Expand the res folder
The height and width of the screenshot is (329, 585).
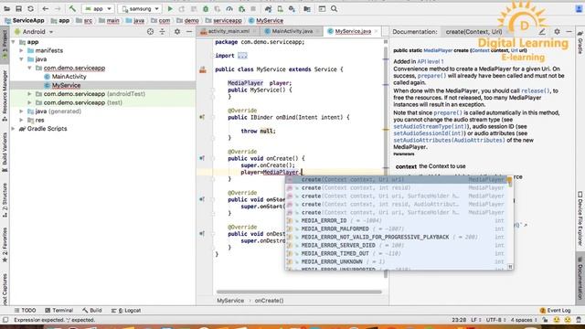[x=22, y=120]
